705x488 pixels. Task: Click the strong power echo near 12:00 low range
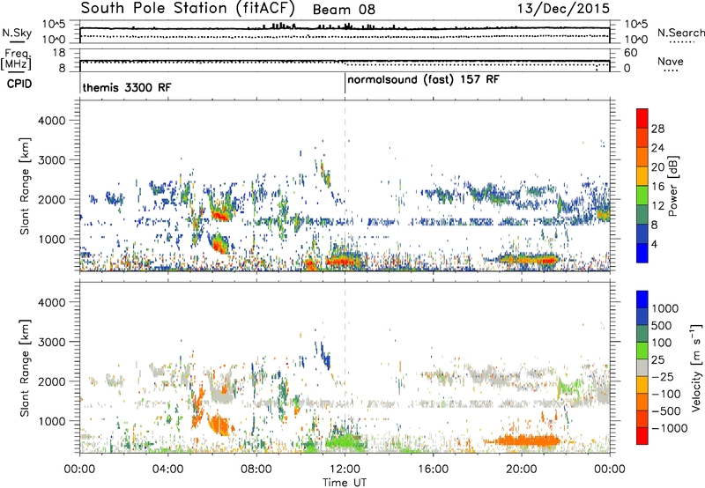343,261
